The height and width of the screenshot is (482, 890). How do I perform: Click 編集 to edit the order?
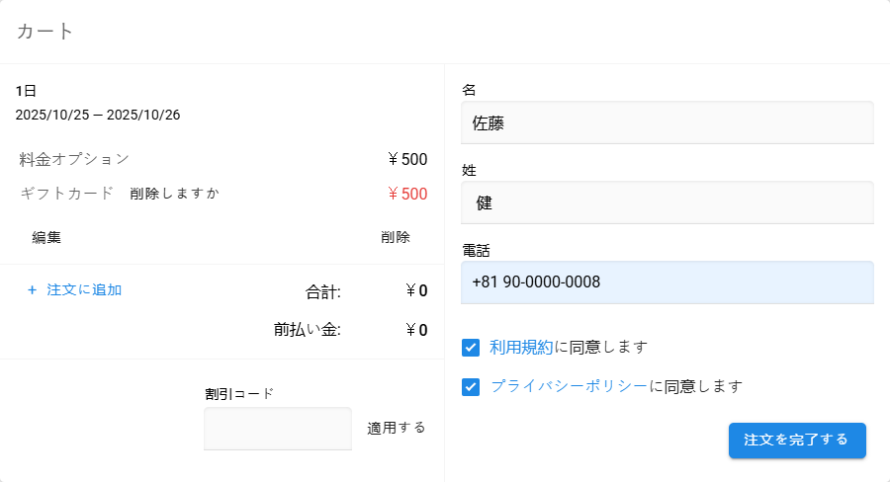coord(46,237)
